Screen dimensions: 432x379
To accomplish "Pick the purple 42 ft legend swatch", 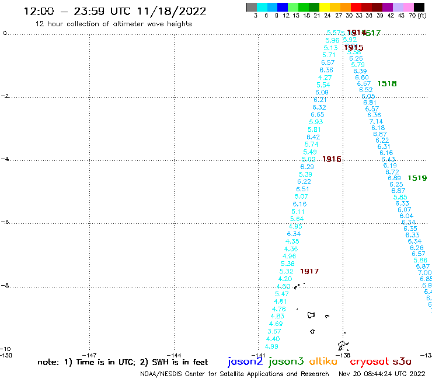I will [388, 7].
